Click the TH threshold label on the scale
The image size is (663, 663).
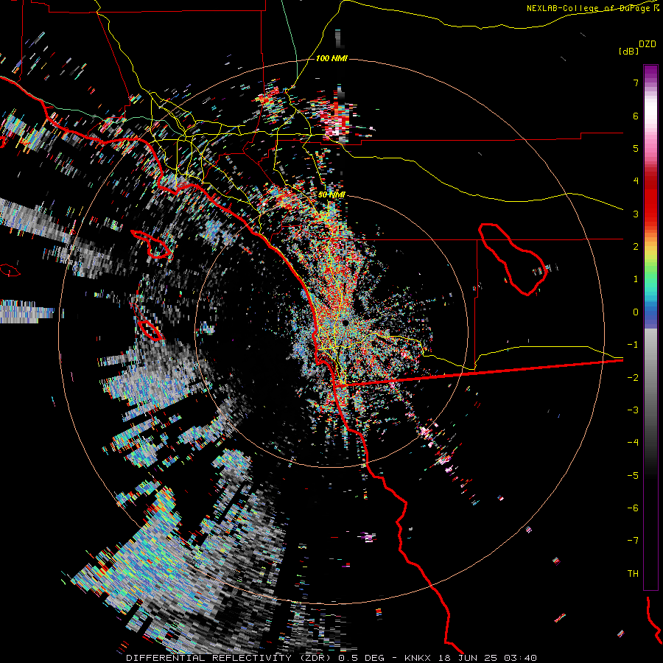click(633, 574)
